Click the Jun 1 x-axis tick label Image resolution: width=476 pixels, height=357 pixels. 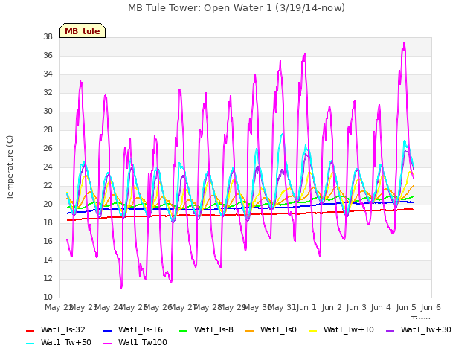(306, 307)
